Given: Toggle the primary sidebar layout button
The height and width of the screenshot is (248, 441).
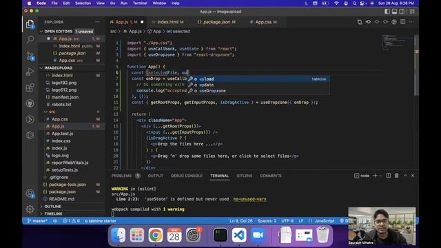Looking at the screenshot, I should (387, 12).
